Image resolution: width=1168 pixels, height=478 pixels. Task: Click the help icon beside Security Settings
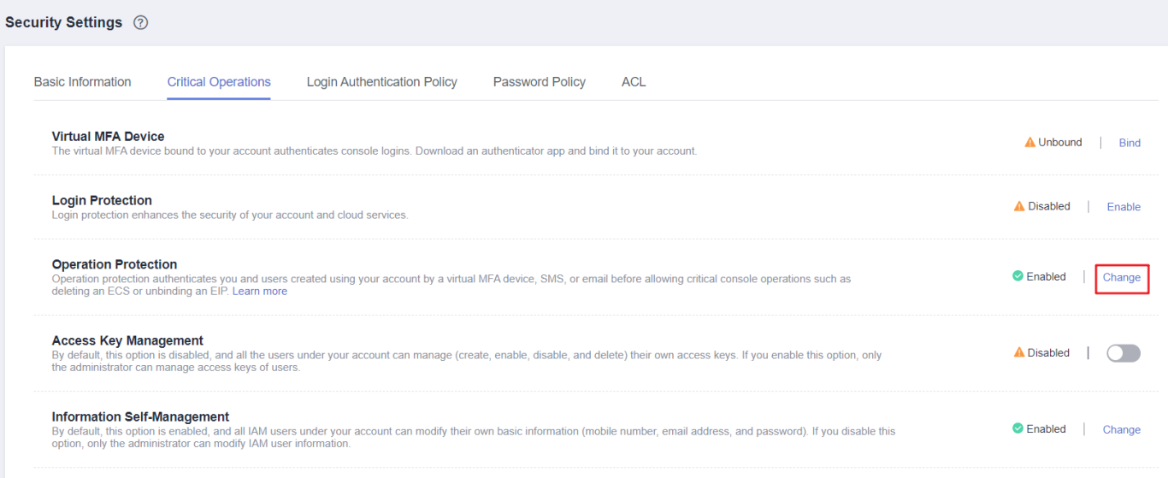point(141,23)
